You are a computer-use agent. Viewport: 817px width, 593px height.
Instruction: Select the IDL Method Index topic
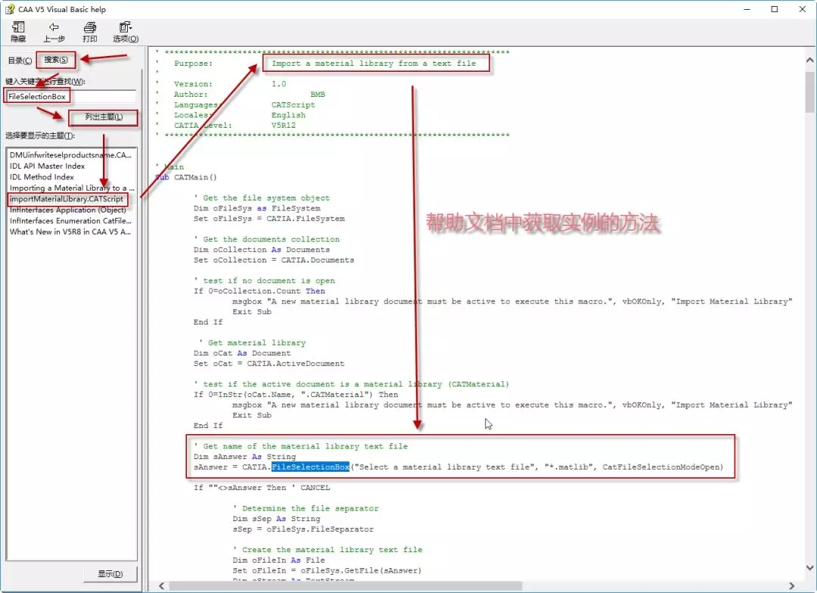[x=42, y=177]
